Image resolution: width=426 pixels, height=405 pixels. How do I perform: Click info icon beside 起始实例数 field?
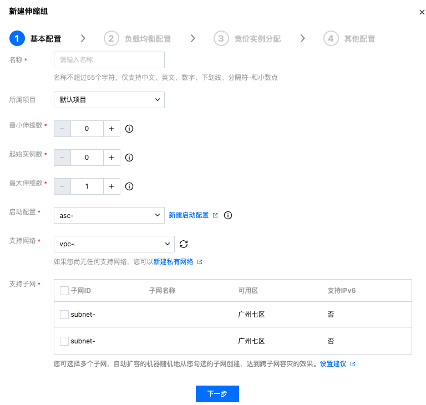click(x=129, y=158)
